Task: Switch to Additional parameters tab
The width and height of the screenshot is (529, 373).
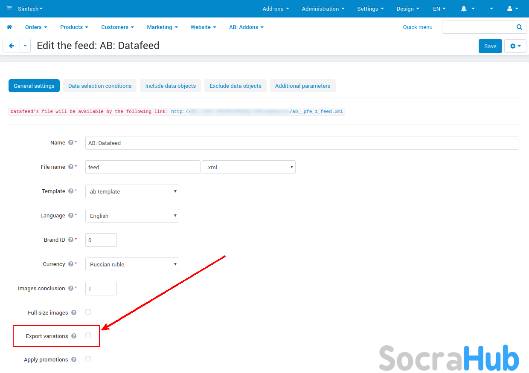Action: (303, 86)
